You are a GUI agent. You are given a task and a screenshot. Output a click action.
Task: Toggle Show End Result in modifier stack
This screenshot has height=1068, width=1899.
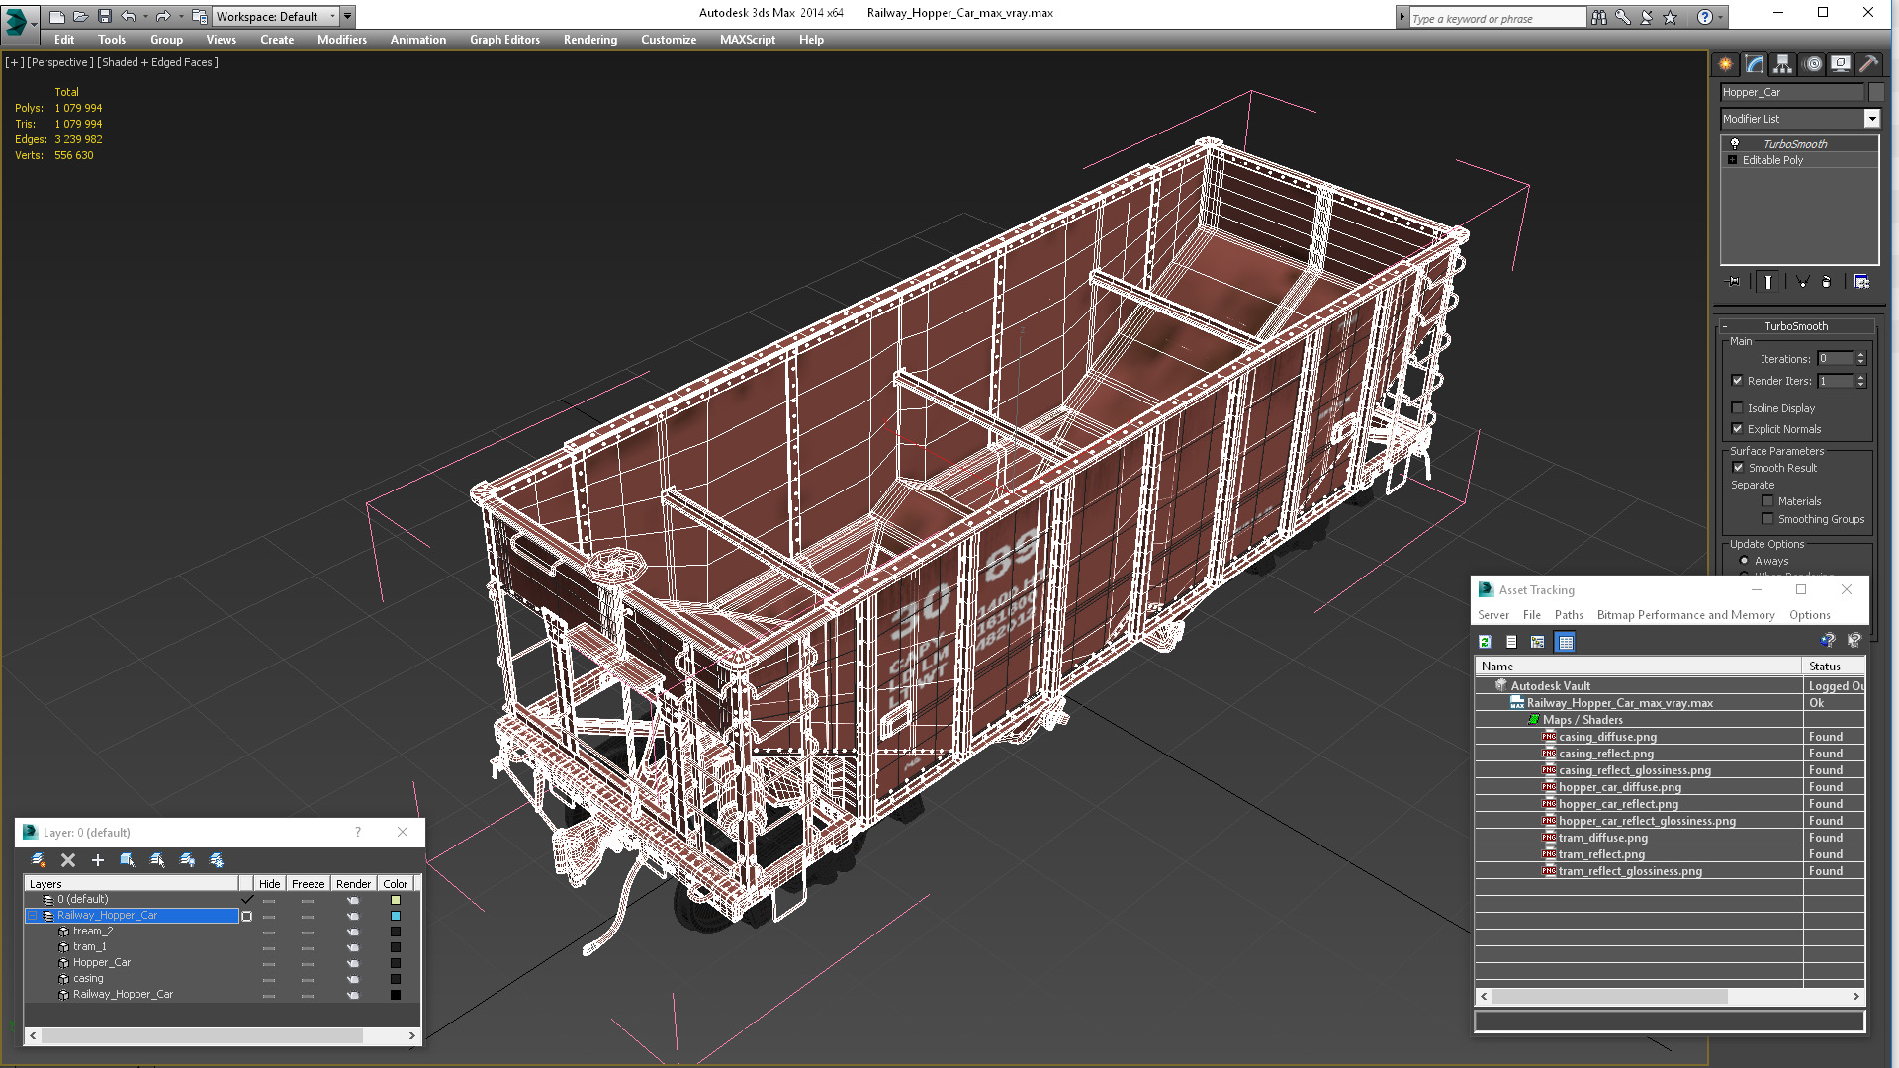pos(1768,282)
